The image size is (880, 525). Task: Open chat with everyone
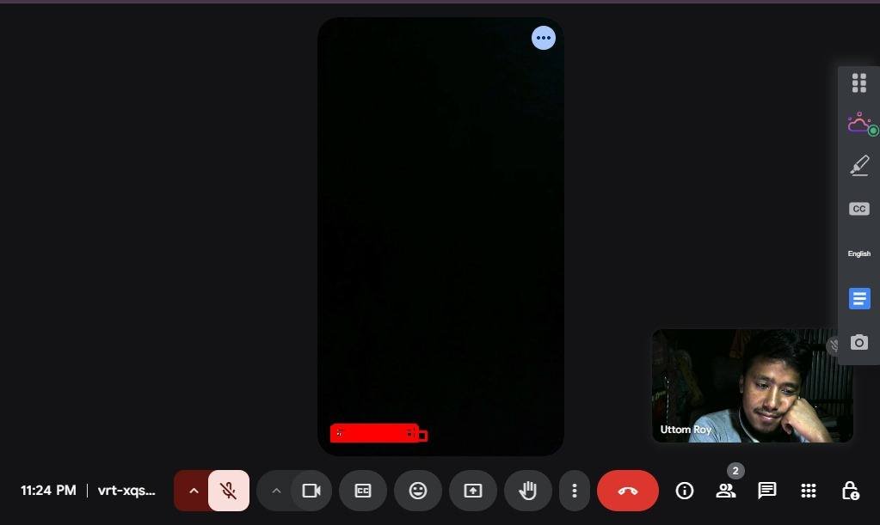[x=766, y=491]
